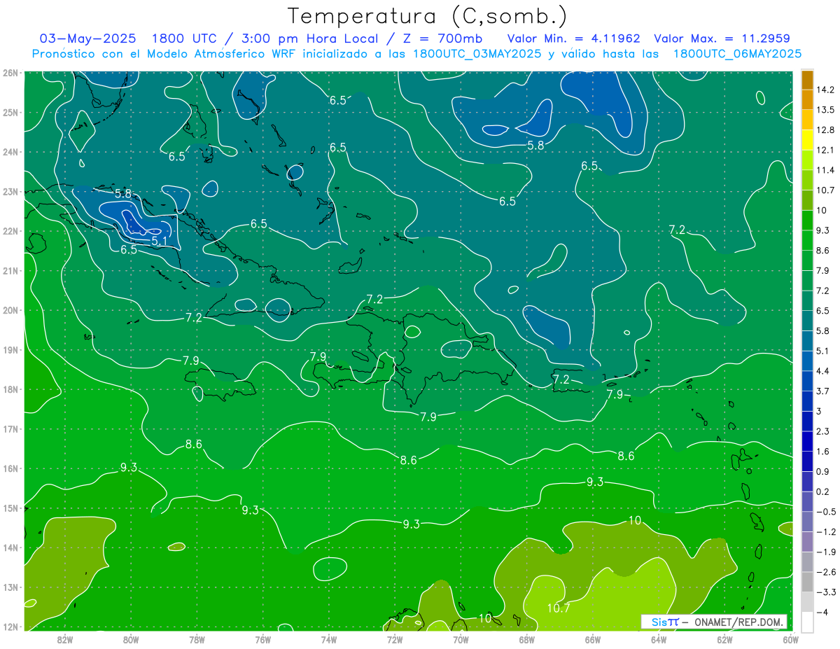The image size is (840, 649).
Task: Click the 16N latitude axis label
Action: tap(10, 468)
